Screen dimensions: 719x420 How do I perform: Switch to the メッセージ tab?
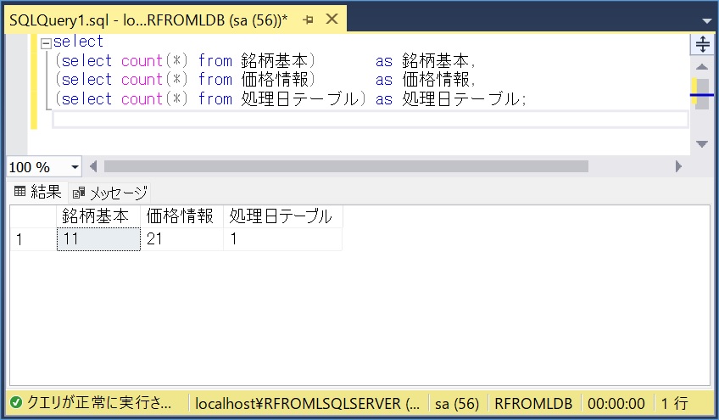[x=110, y=193]
